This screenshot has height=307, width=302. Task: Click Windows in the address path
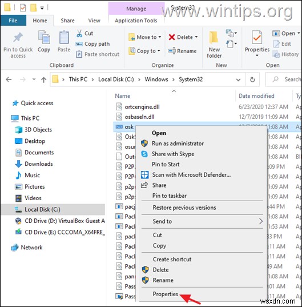(x=156, y=79)
